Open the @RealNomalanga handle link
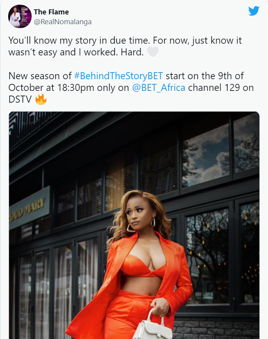Screen dimensions: 268x339 point(63,22)
